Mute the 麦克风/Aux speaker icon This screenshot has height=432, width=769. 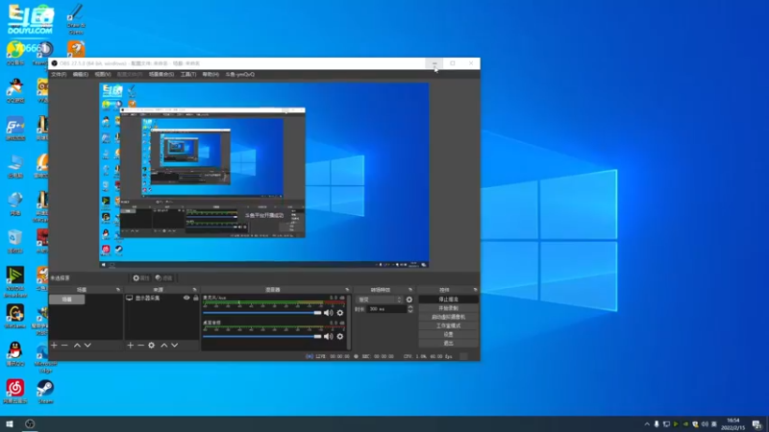coord(328,313)
